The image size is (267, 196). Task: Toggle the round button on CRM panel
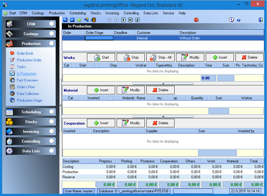tap(52, 24)
